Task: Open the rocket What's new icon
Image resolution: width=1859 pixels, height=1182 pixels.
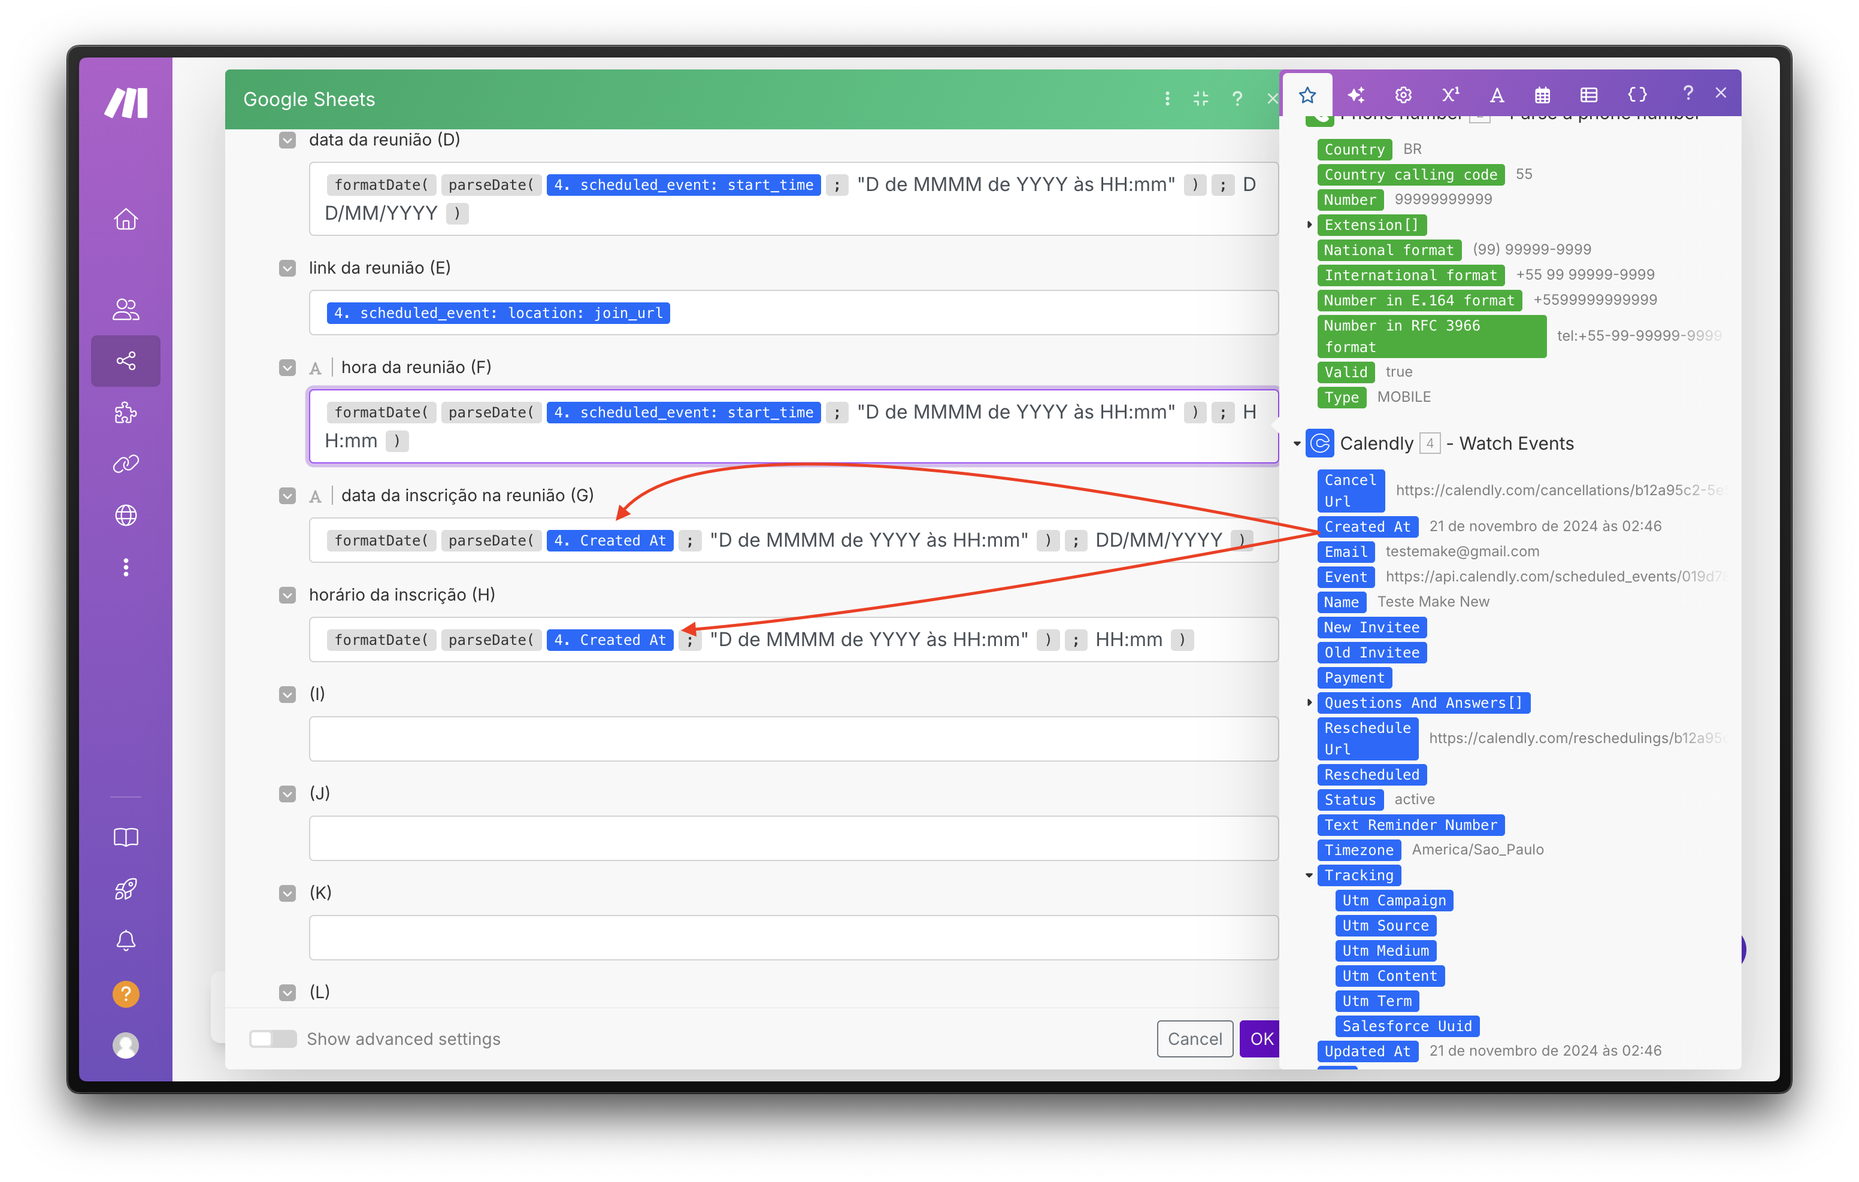Action: coord(126,889)
